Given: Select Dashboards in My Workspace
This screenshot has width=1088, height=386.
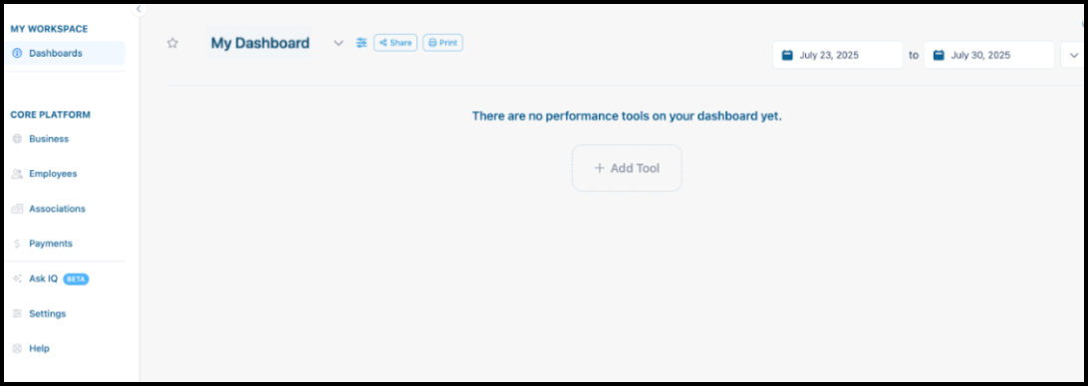Looking at the screenshot, I should (65, 54).
